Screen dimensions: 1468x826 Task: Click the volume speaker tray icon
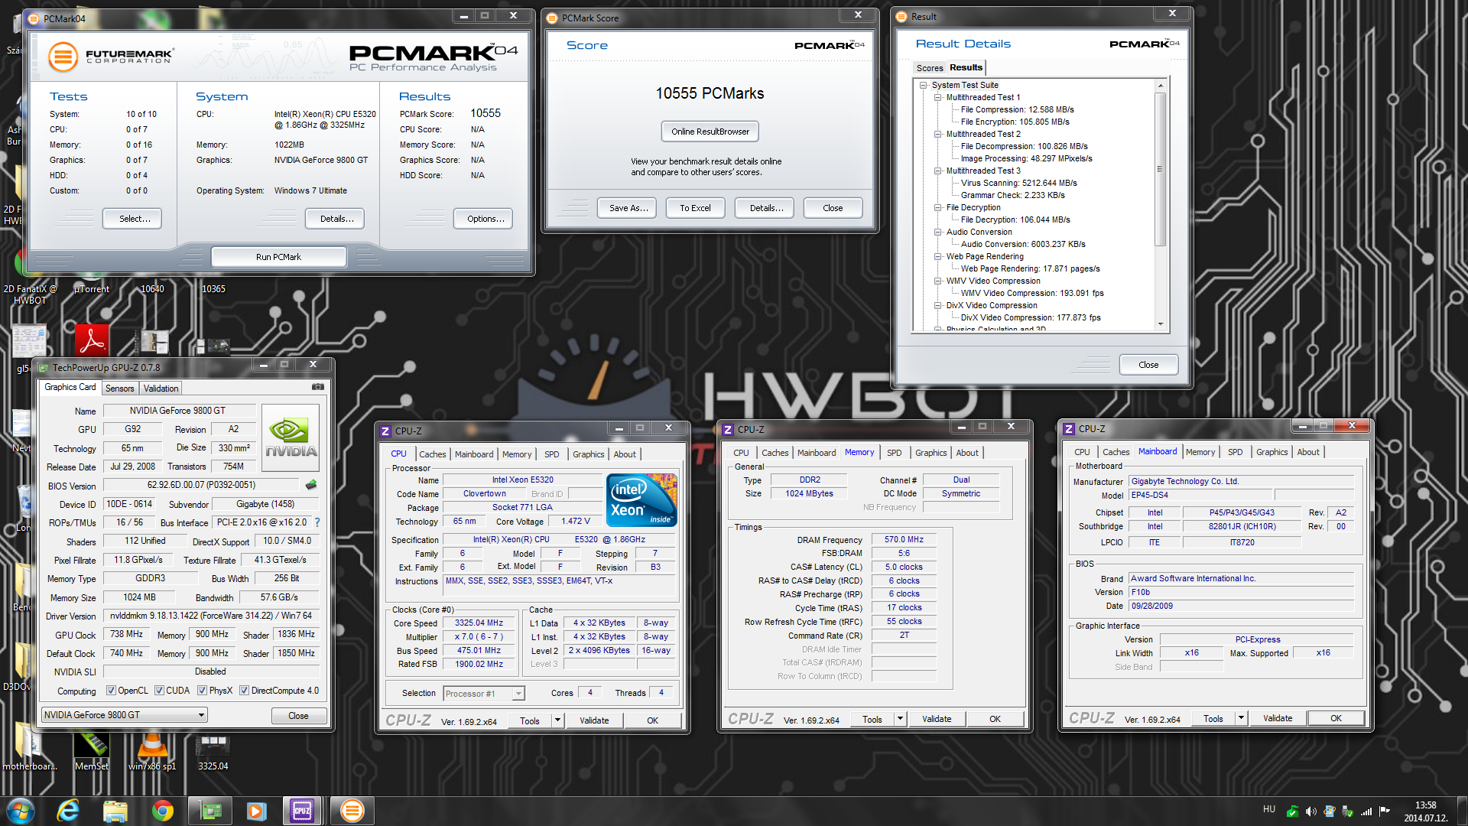(x=1310, y=811)
